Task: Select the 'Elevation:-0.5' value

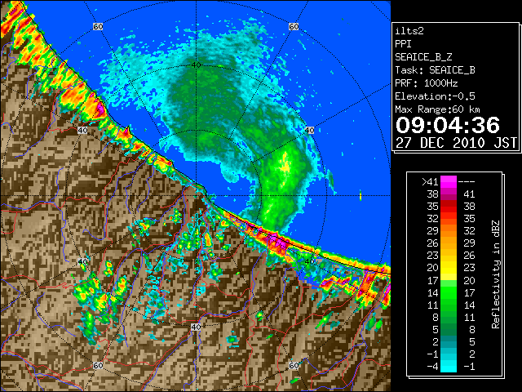Action: (435, 96)
